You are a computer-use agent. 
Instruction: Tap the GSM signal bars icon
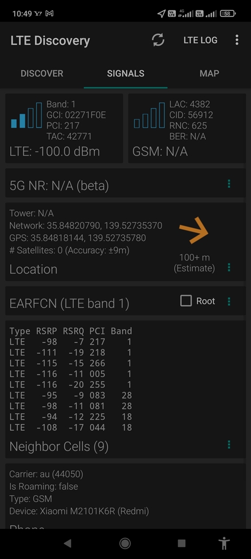click(x=149, y=115)
